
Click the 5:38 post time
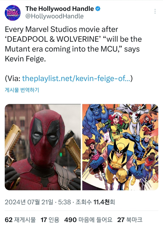64,202
